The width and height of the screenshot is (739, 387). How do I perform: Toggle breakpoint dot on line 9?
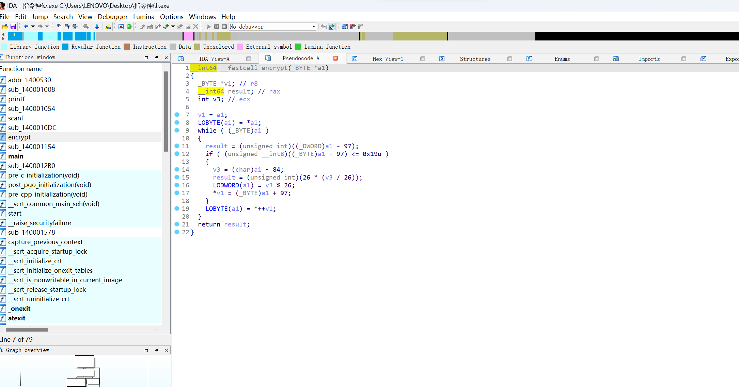177,130
